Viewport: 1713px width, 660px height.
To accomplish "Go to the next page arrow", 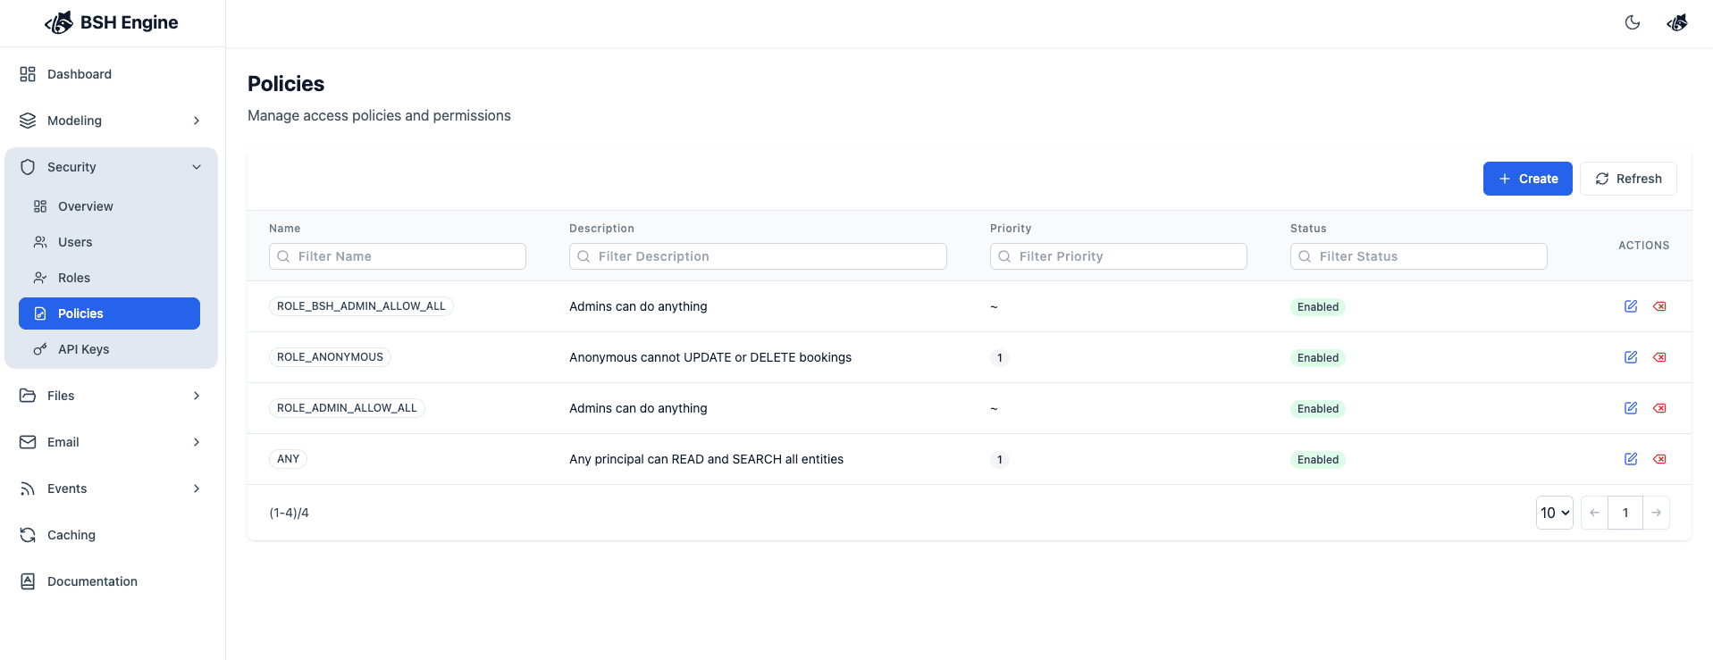I will coord(1656,513).
